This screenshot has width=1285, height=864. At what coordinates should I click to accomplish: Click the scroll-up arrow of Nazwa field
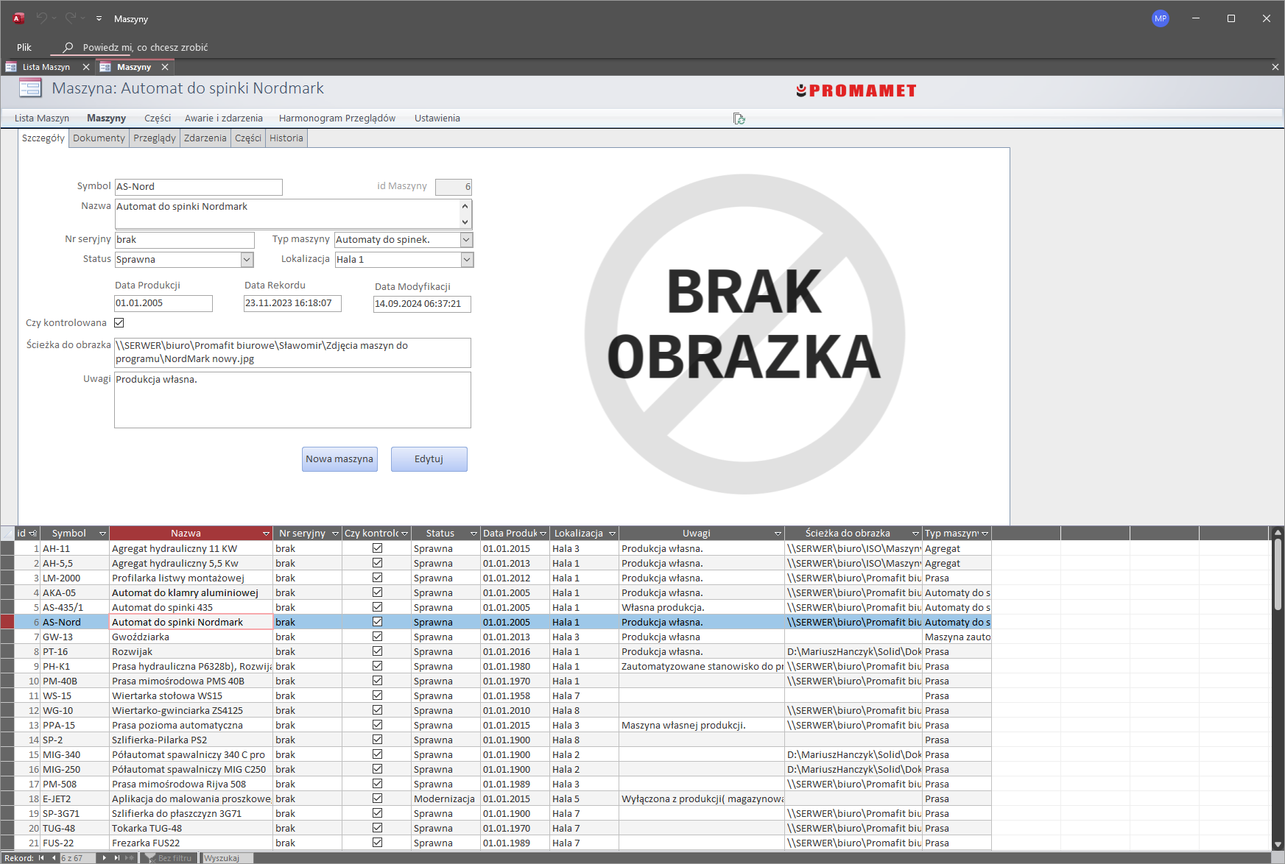coord(465,207)
